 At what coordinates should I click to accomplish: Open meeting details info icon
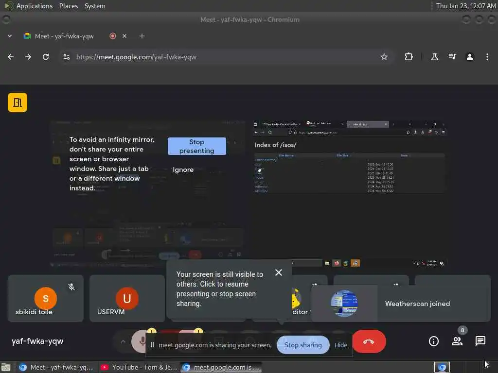(x=433, y=341)
